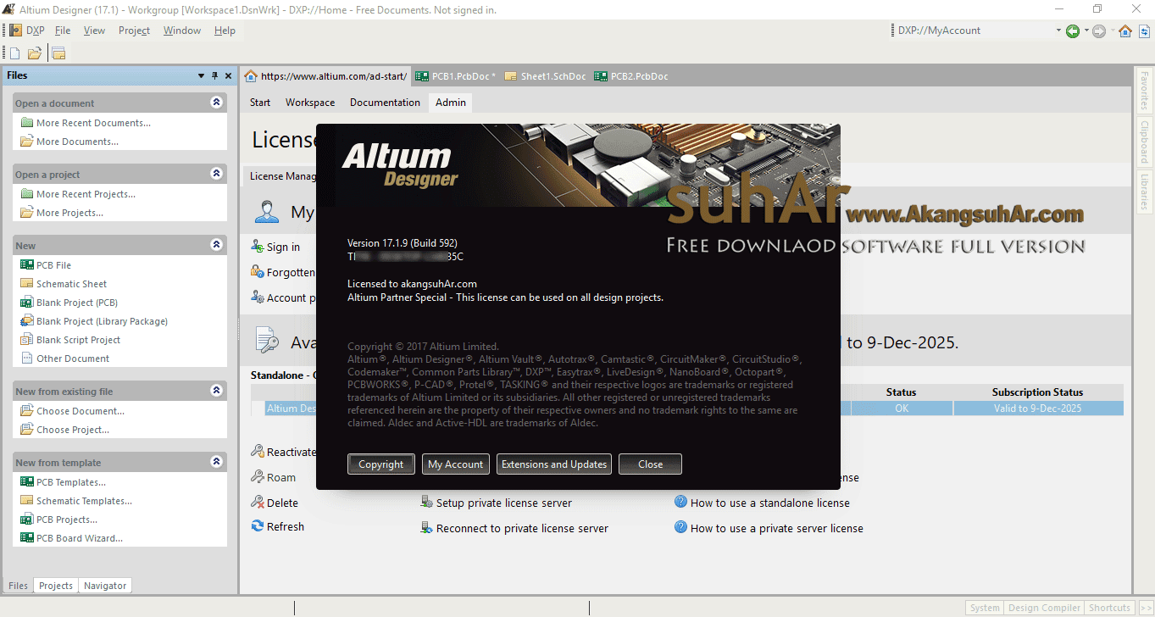Collapse New from existing file section
The height and width of the screenshot is (617, 1155).
[x=216, y=391]
